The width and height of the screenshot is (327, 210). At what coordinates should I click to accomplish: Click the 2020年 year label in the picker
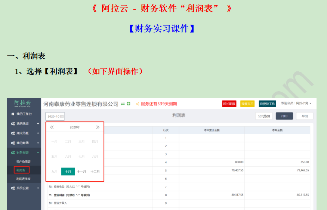click(75, 127)
